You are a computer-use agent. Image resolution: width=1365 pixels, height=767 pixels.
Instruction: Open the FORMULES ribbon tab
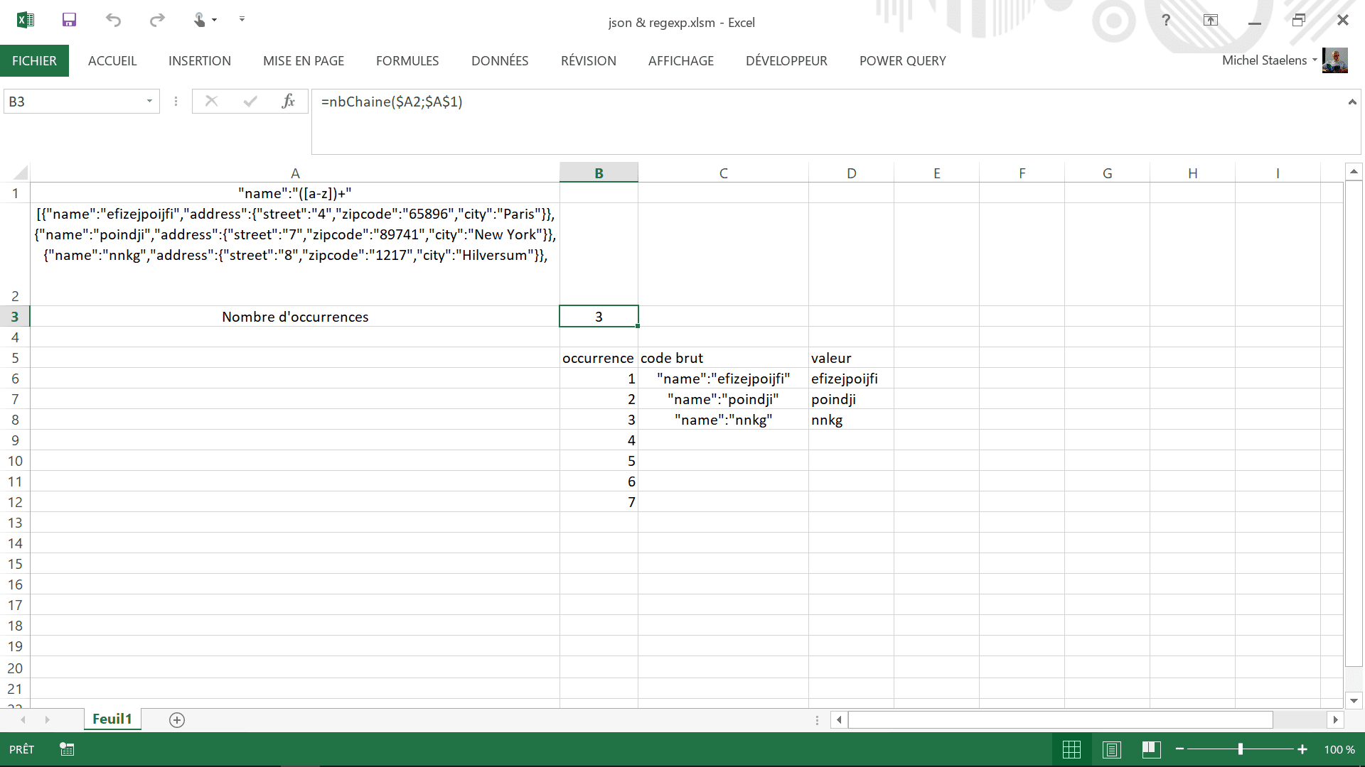coord(407,61)
